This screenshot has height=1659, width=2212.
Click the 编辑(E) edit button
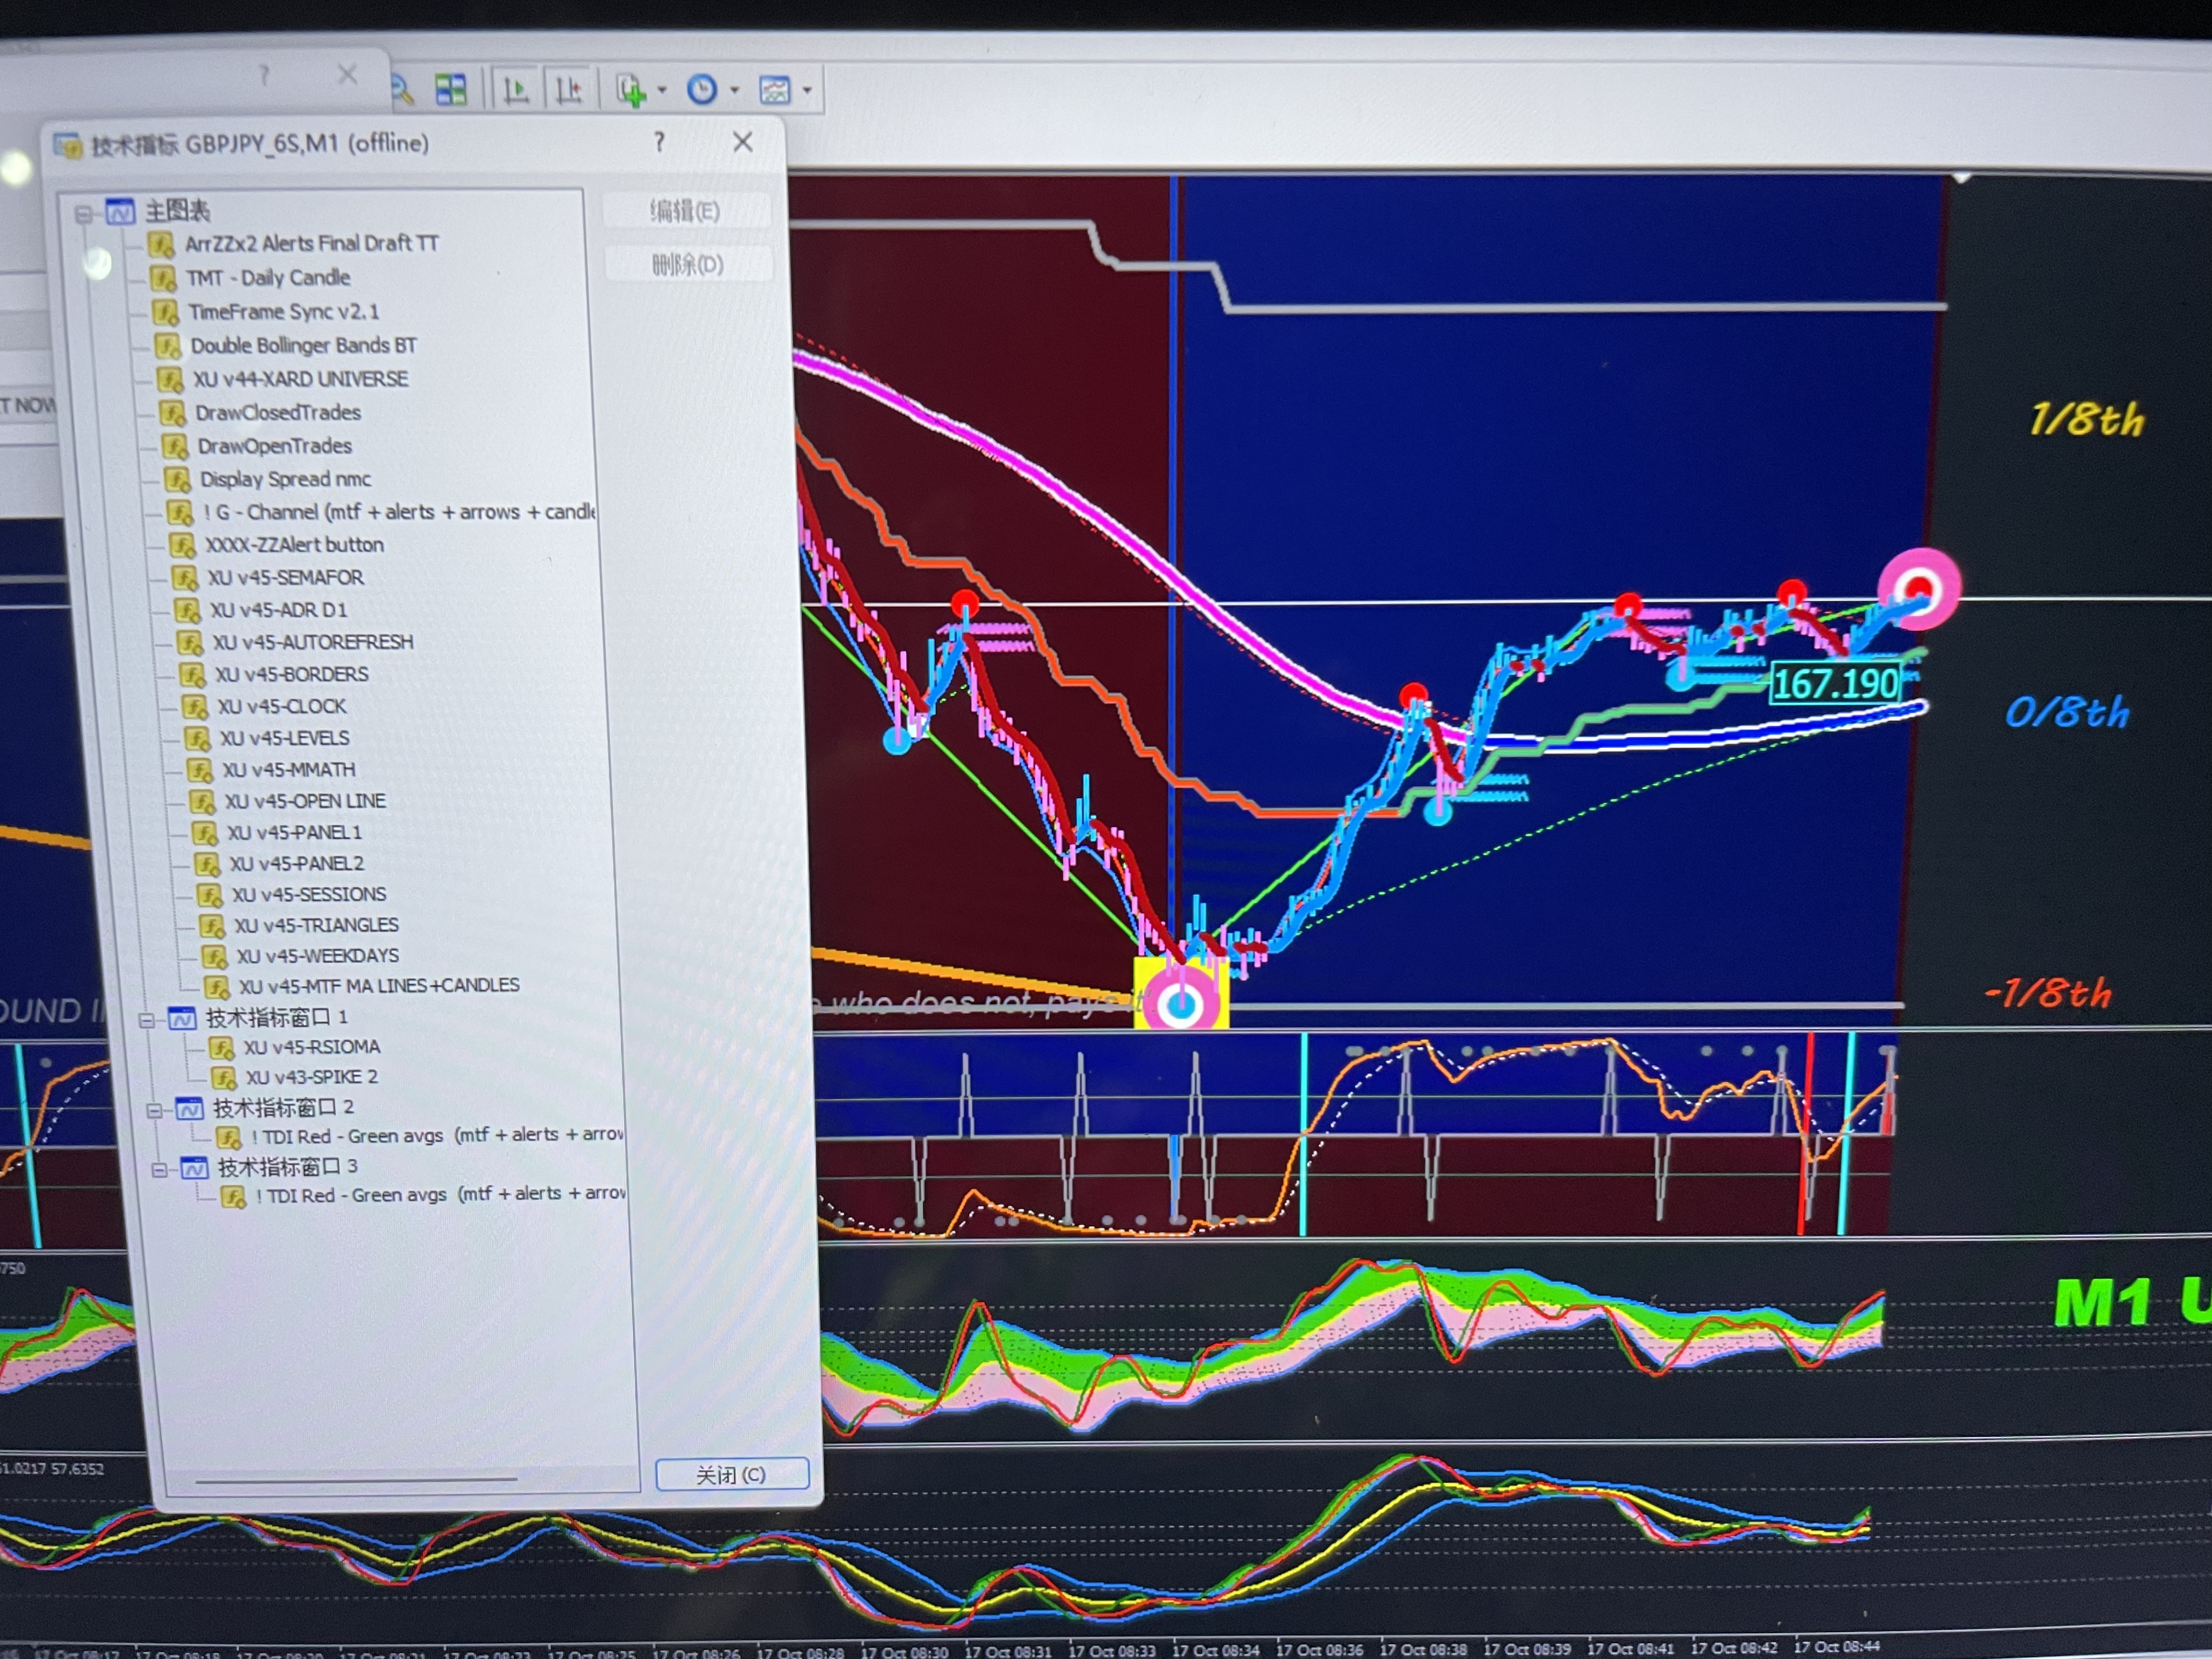click(685, 212)
